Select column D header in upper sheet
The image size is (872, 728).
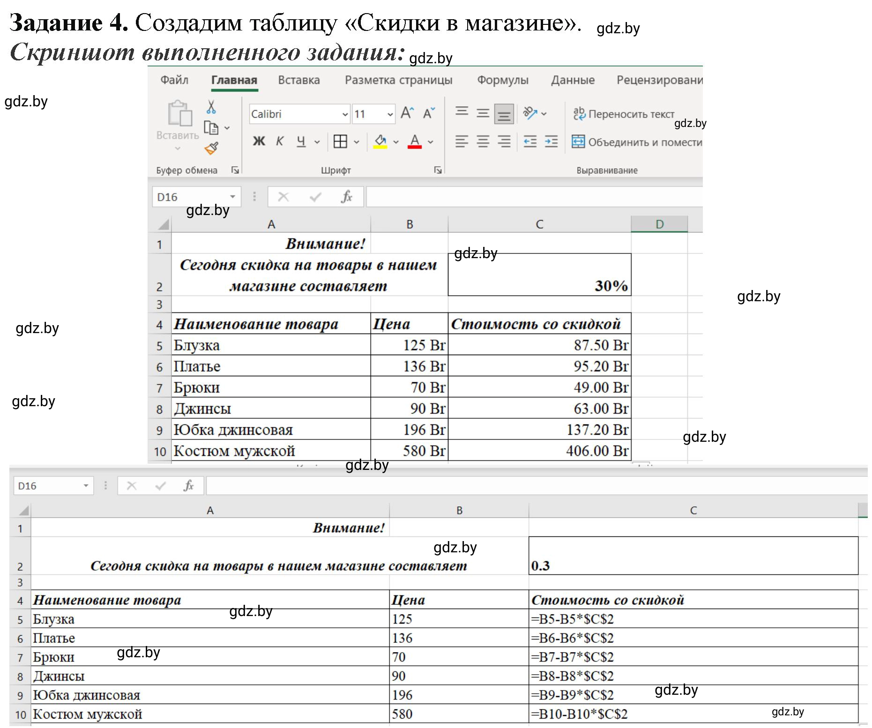click(x=659, y=224)
